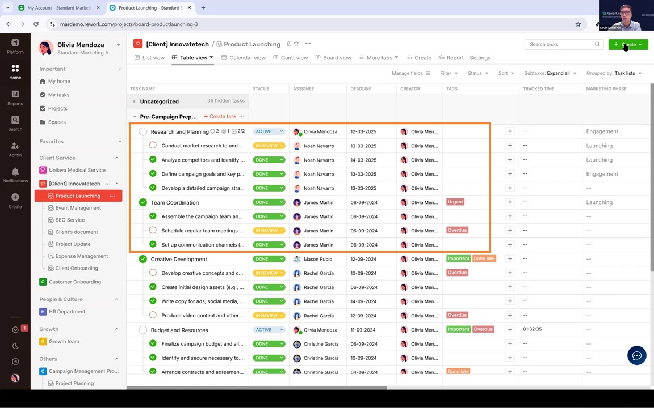Image resolution: width=654 pixels, height=408 pixels.
Task: Toggle dark mode moon icon
Action: pos(15,346)
